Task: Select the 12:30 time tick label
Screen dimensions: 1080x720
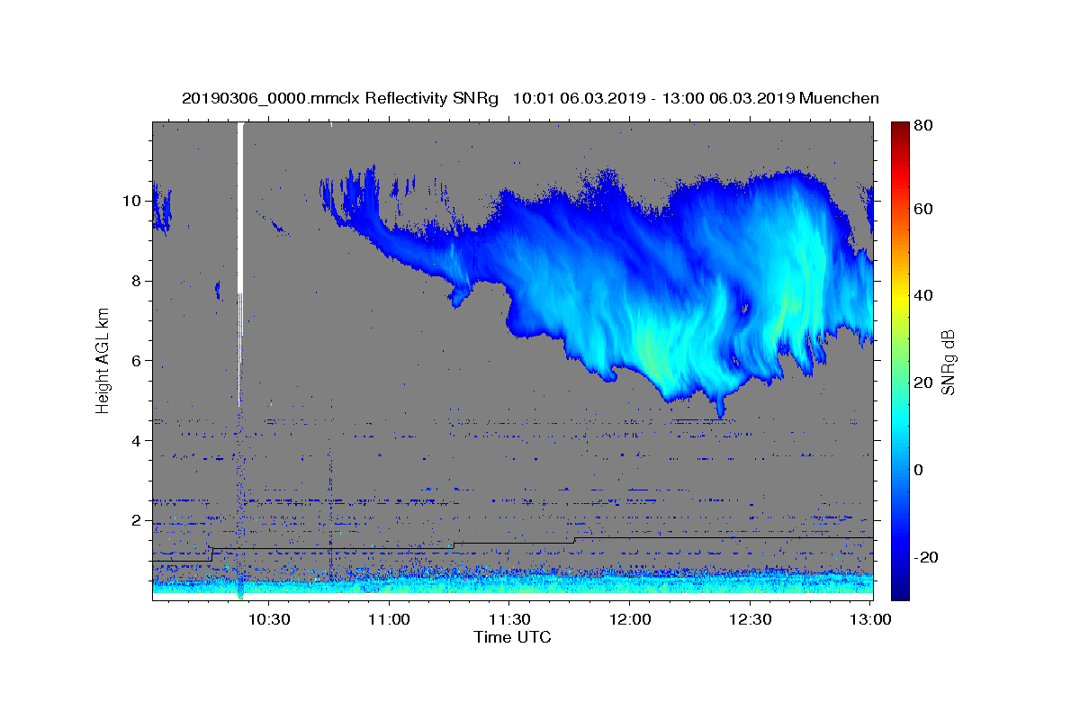Action: point(750,620)
